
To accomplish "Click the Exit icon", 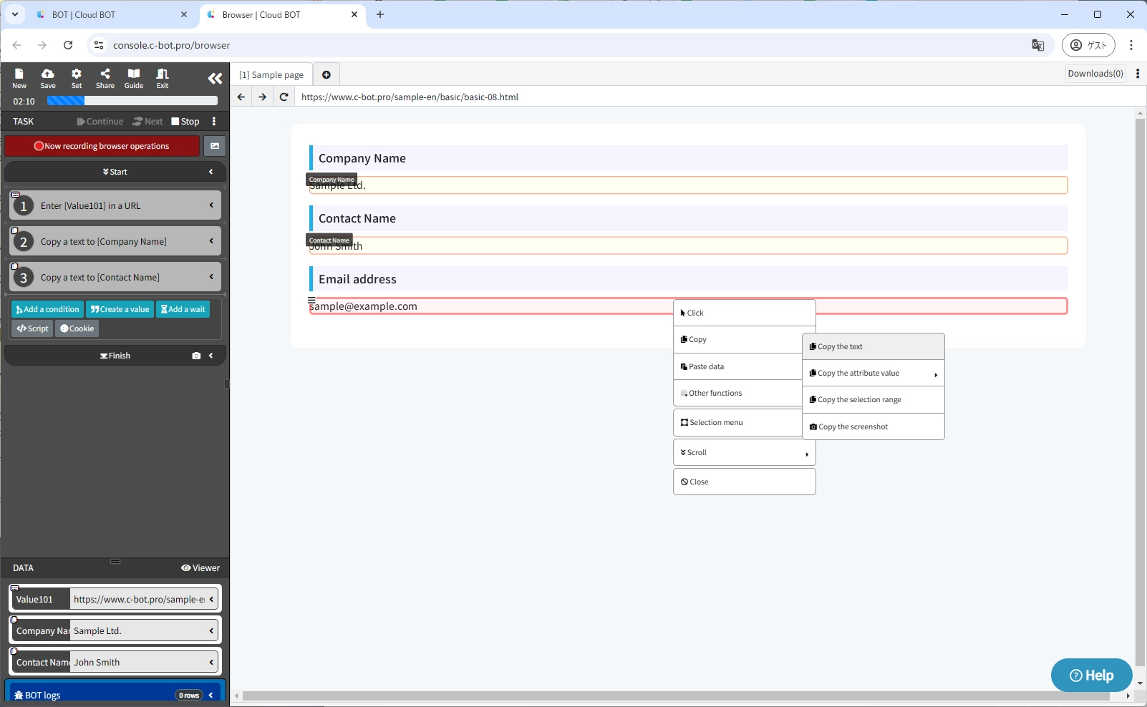I will 163,78.
